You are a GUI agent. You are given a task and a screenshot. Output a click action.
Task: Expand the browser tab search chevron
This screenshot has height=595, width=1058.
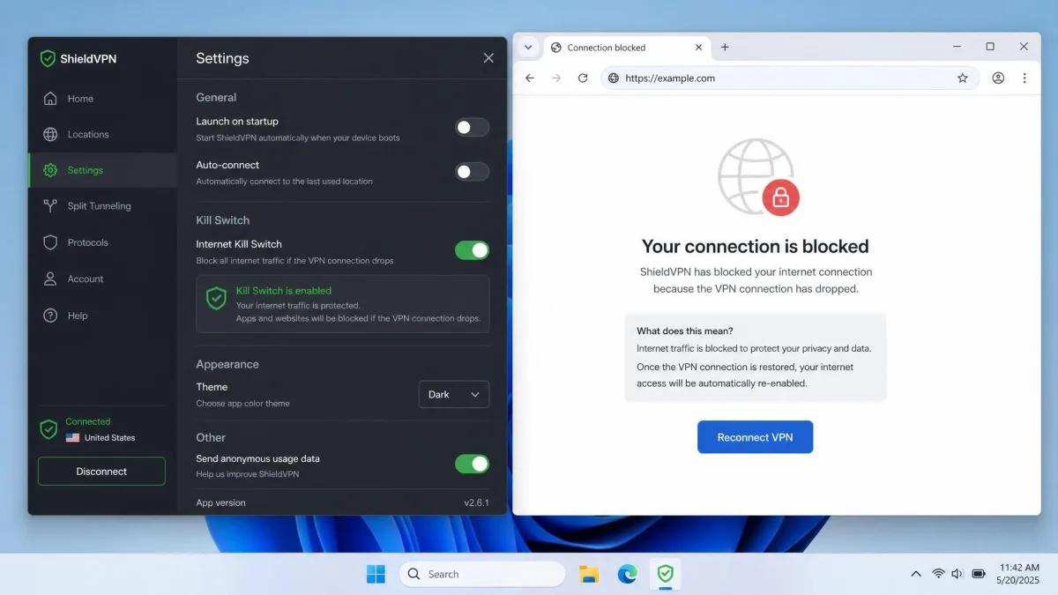click(528, 48)
